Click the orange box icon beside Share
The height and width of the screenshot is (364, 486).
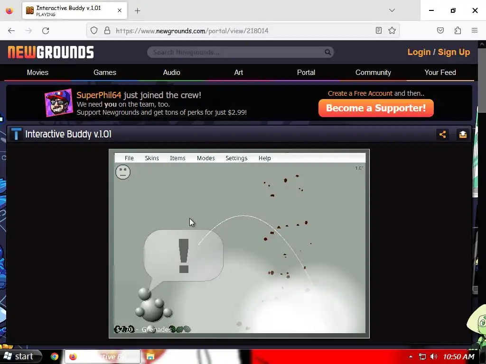click(463, 134)
